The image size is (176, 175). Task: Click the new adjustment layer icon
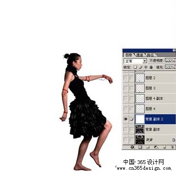tap(156, 147)
